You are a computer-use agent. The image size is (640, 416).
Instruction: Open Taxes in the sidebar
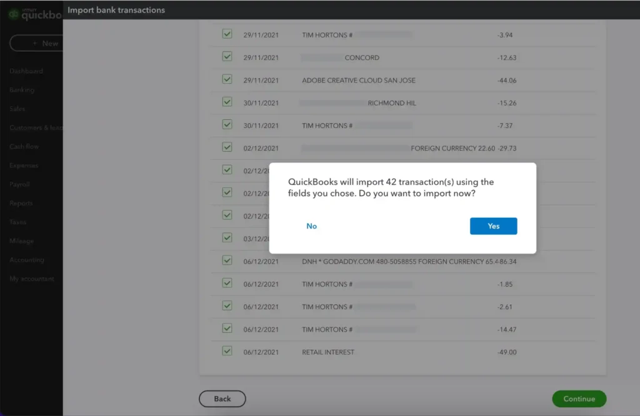click(x=17, y=222)
